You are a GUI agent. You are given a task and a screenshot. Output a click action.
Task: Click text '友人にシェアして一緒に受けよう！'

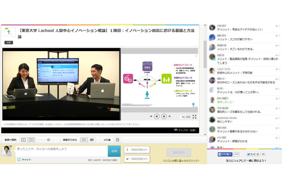(246, 161)
